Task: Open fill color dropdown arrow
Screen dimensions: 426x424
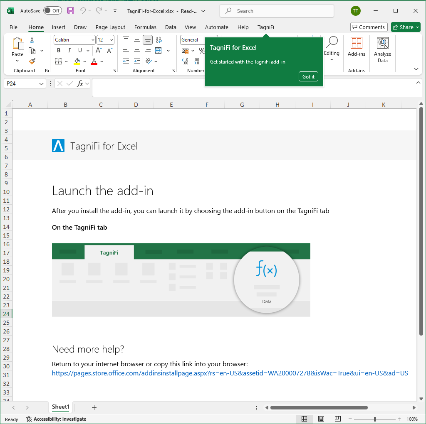Action: 85,61
